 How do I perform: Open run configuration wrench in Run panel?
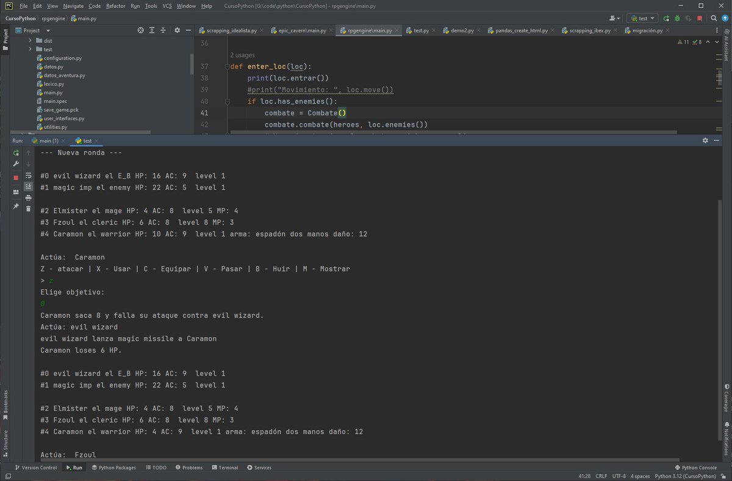[x=16, y=164]
